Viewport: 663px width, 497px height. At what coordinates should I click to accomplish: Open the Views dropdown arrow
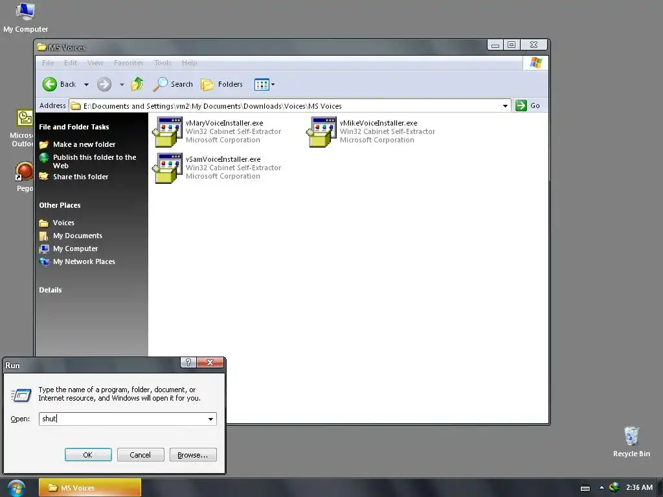point(273,85)
